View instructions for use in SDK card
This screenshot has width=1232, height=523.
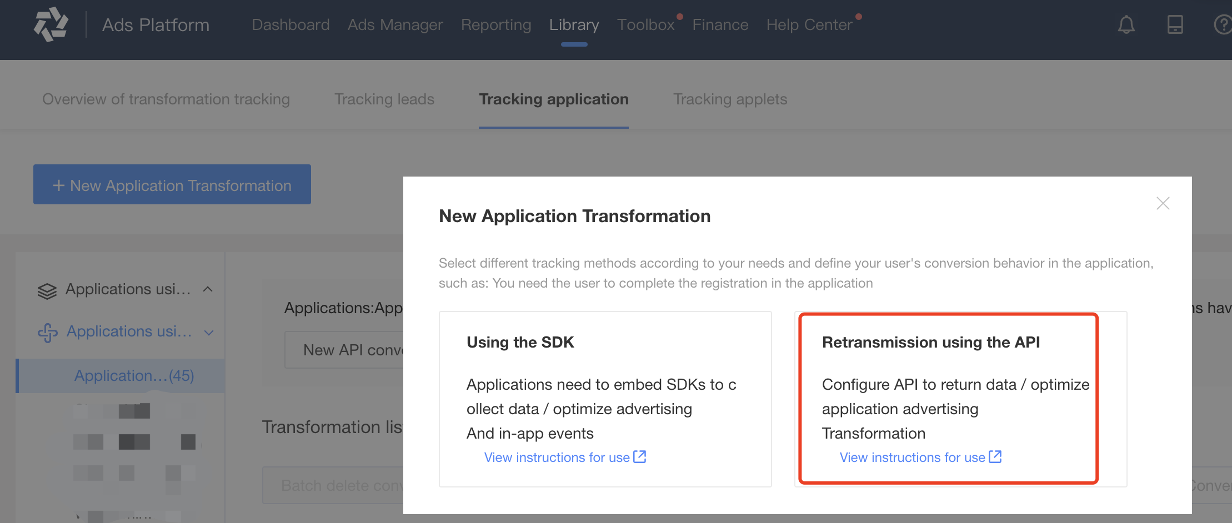click(557, 457)
